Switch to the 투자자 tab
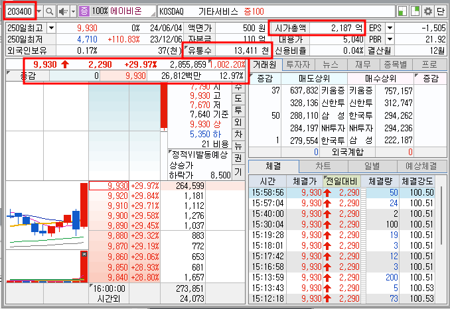The width and height of the screenshot is (450, 309). click(x=298, y=64)
